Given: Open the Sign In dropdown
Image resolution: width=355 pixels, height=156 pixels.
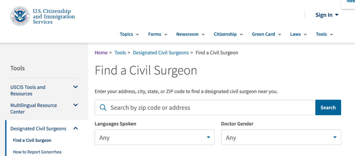Looking at the screenshot, I should point(327,15).
